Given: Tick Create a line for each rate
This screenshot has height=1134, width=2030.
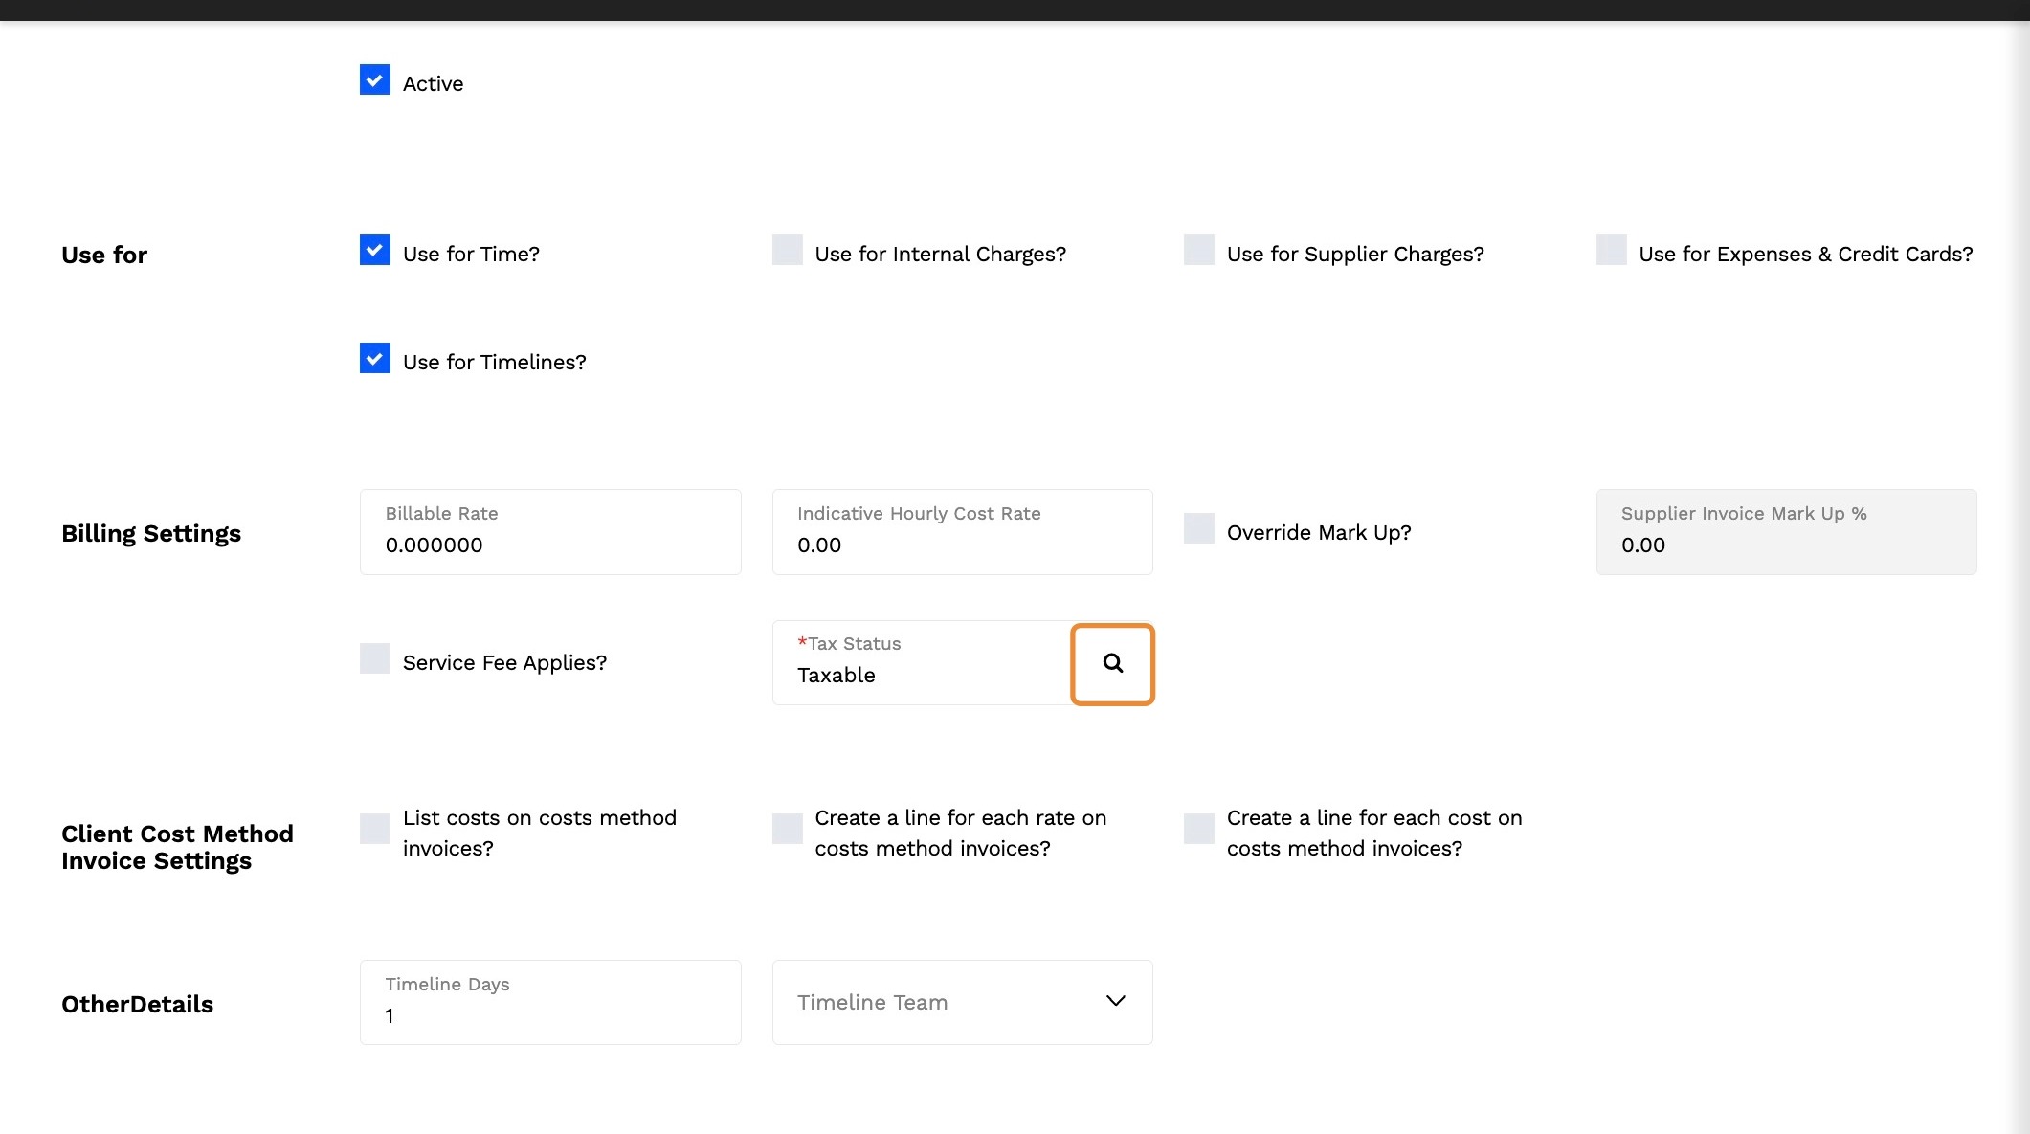Looking at the screenshot, I should point(788,829).
